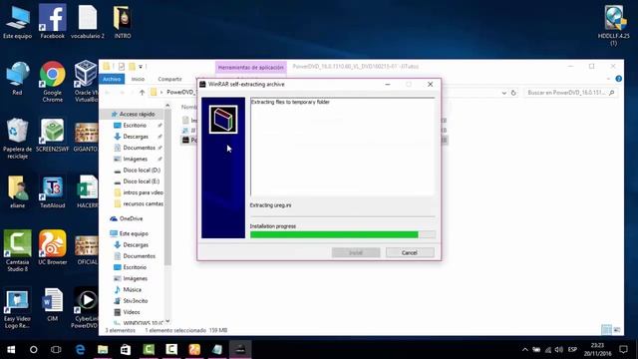The width and height of the screenshot is (638, 359).
Task: Open Papelera de reciclaje
Action: [x=17, y=139]
